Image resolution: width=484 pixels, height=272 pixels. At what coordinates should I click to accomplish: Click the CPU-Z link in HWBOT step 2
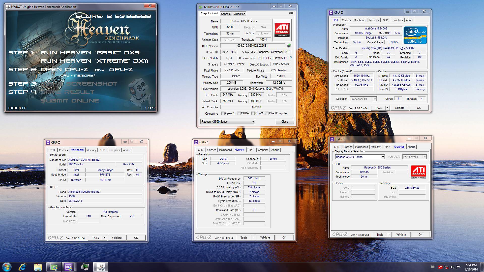tap(77, 70)
